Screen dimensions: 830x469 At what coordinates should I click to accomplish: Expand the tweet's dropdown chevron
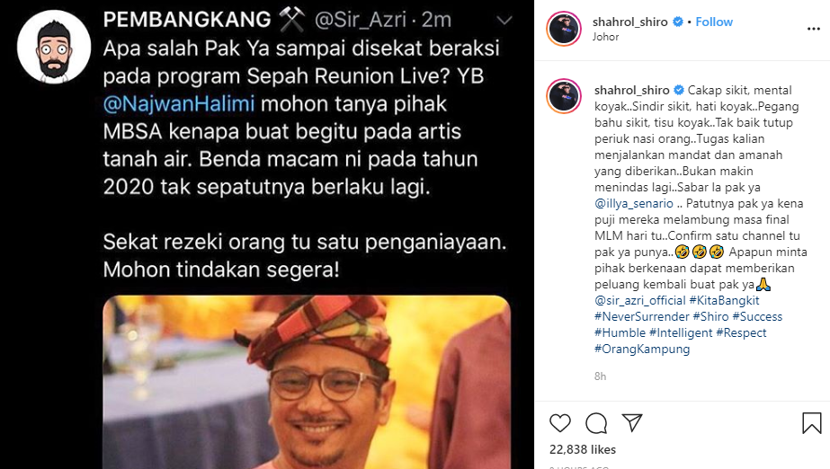(504, 21)
